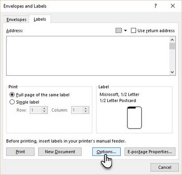Click the New Document button

[60, 152]
